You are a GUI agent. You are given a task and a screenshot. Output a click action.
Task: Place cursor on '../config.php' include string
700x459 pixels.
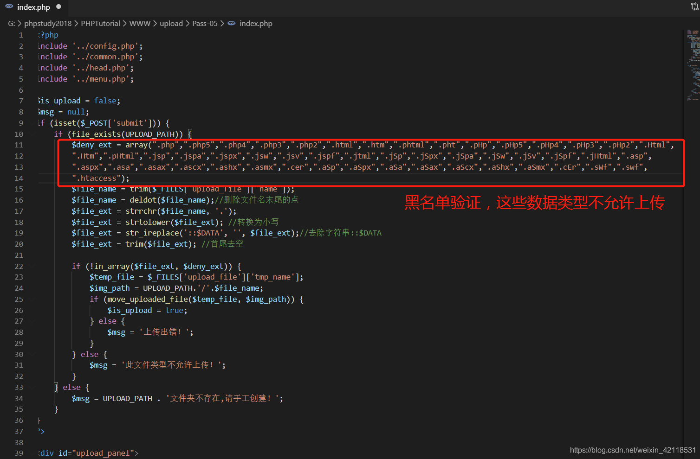pos(105,46)
